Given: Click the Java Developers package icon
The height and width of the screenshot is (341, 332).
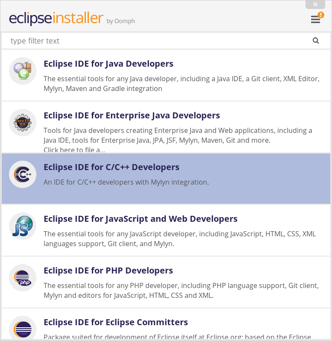Looking at the screenshot, I should click(x=23, y=71).
